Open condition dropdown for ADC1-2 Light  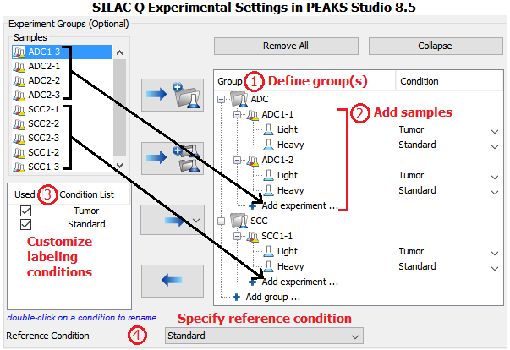click(495, 177)
